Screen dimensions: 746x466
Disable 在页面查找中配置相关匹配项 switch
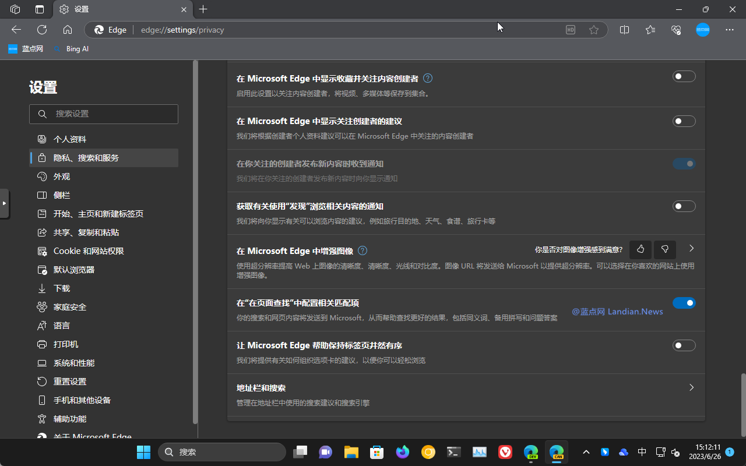[x=684, y=303]
